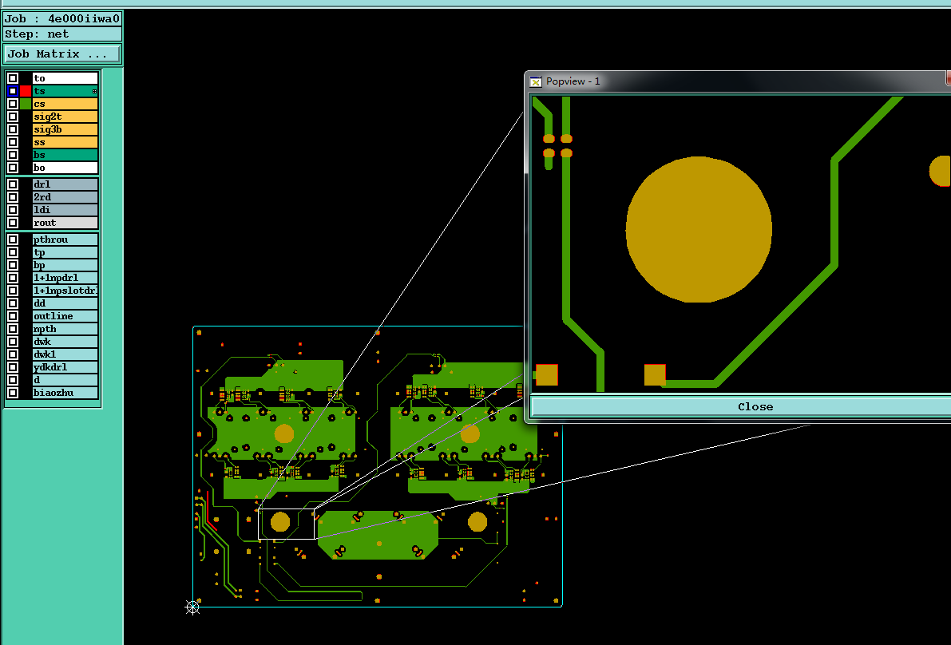The height and width of the screenshot is (645, 951).
Task: Toggle the cs layer checkbox
Action: tap(13, 104)
